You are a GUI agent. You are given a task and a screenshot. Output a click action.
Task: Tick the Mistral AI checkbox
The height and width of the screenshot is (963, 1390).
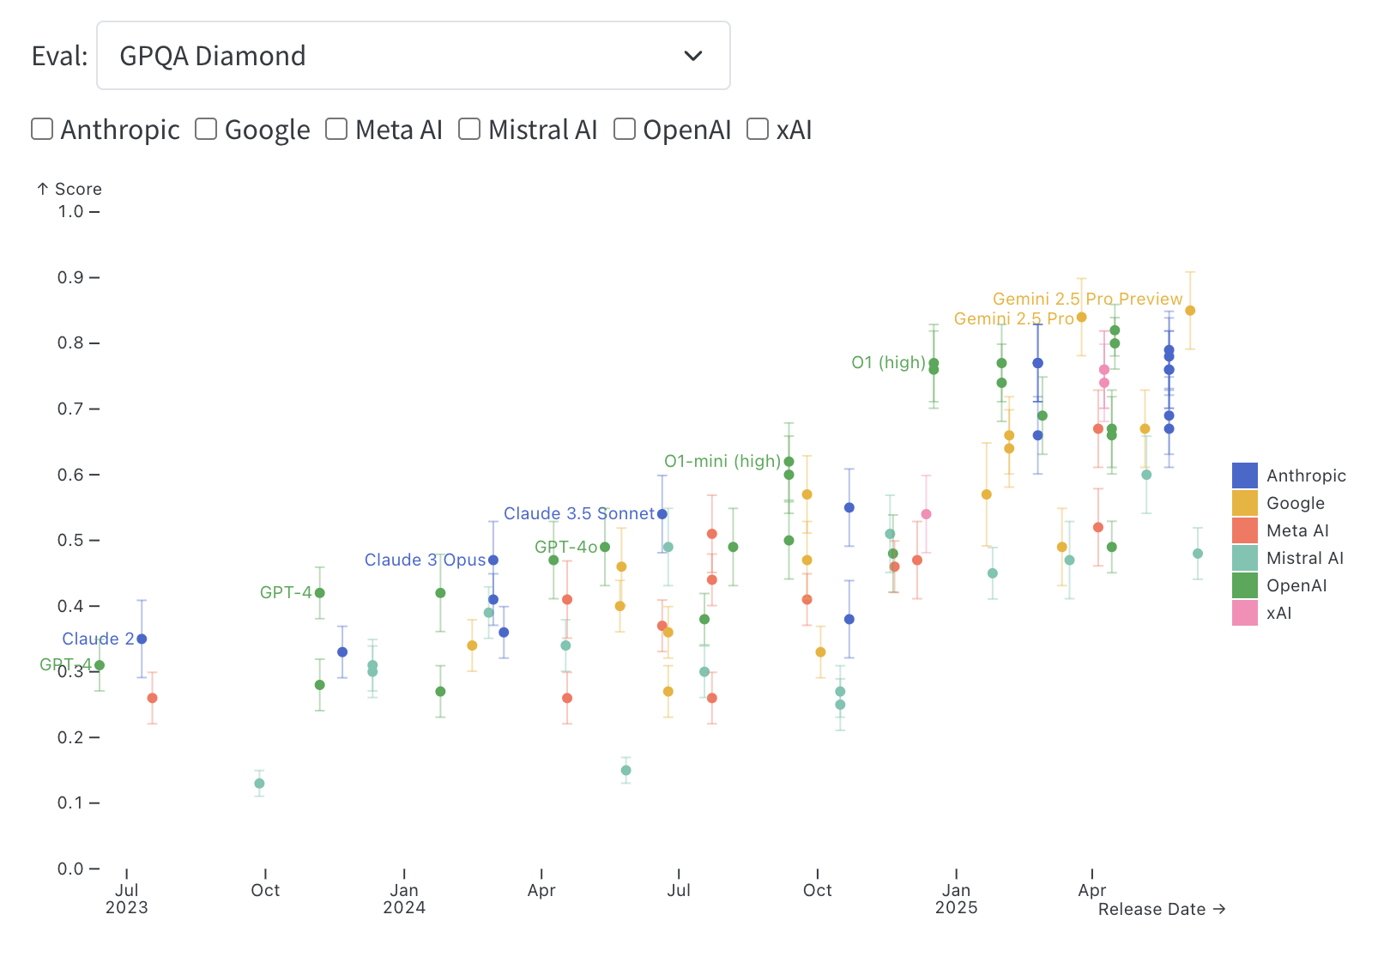tap(469, 129)
